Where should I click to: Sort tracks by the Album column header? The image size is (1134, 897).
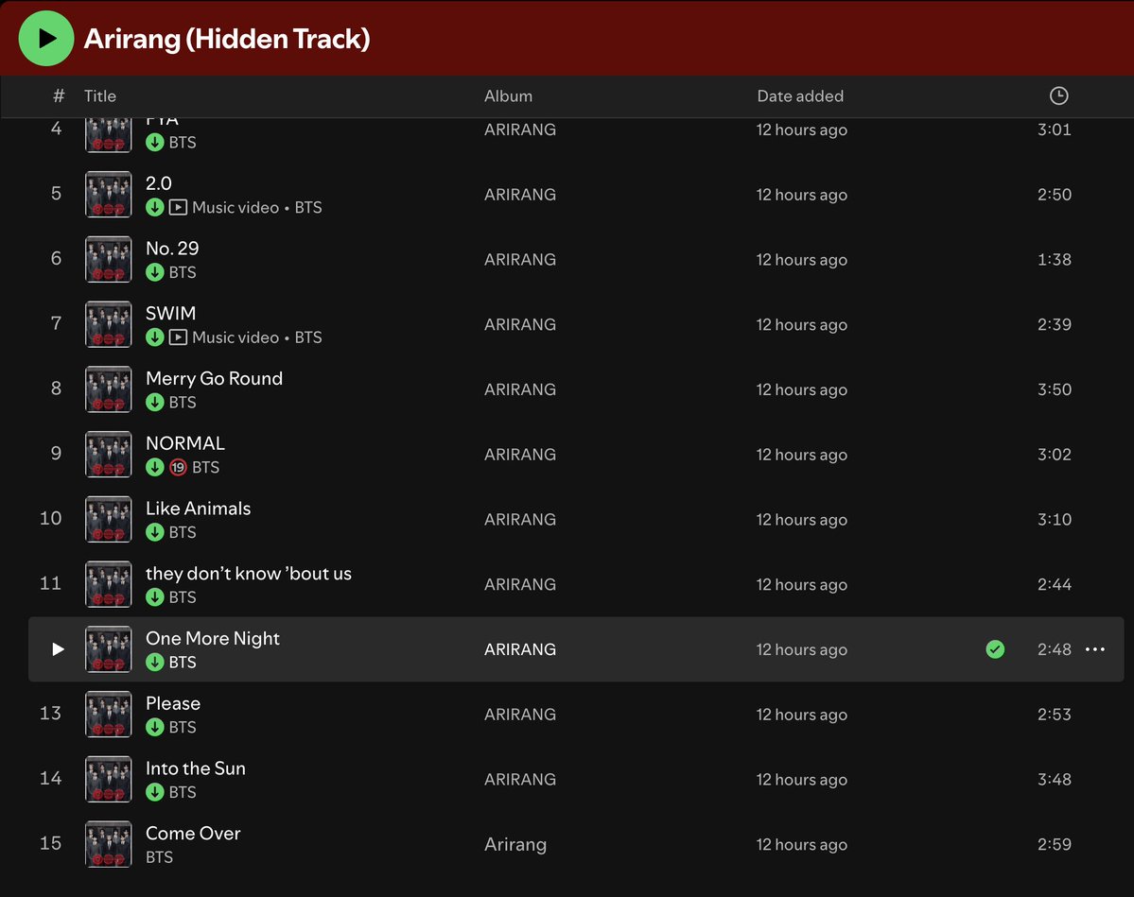509,95
